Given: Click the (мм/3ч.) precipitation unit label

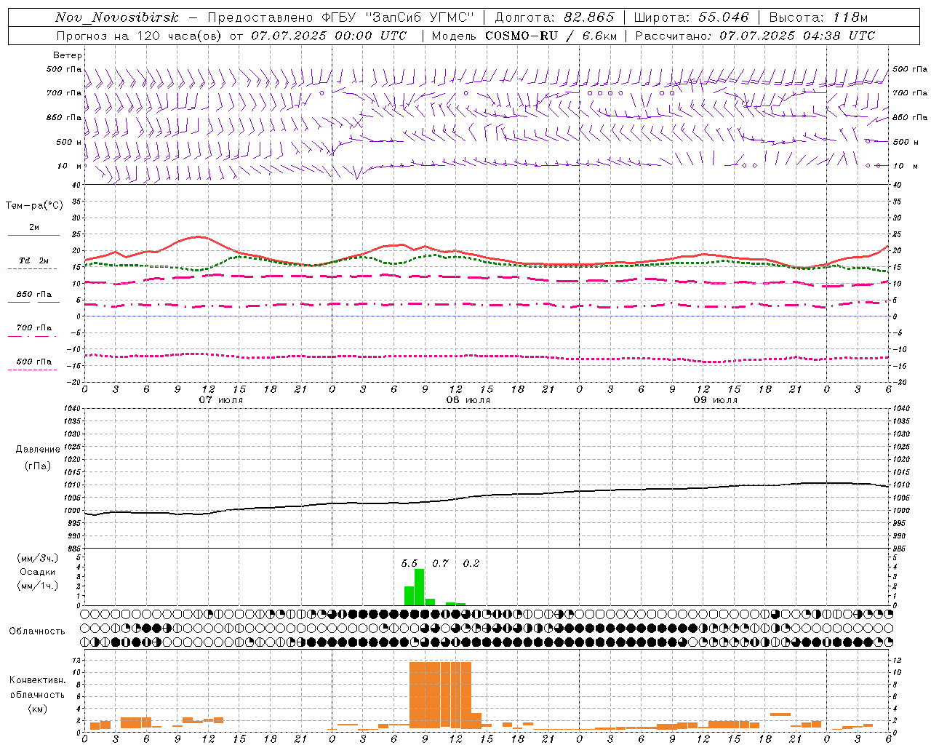Looking at the screenshot, I should point(36,558).
